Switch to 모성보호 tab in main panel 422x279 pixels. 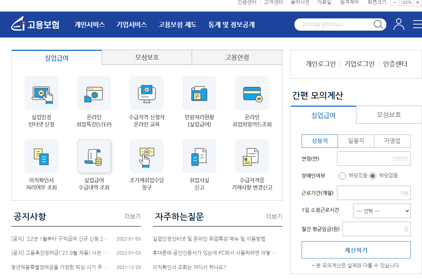pos(147,57)
